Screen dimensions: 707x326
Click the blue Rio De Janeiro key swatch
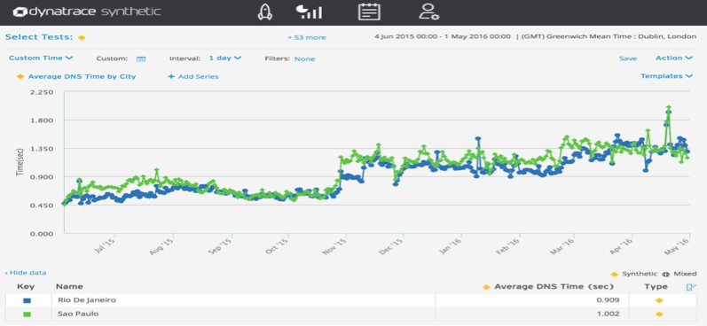click(27, 300)
